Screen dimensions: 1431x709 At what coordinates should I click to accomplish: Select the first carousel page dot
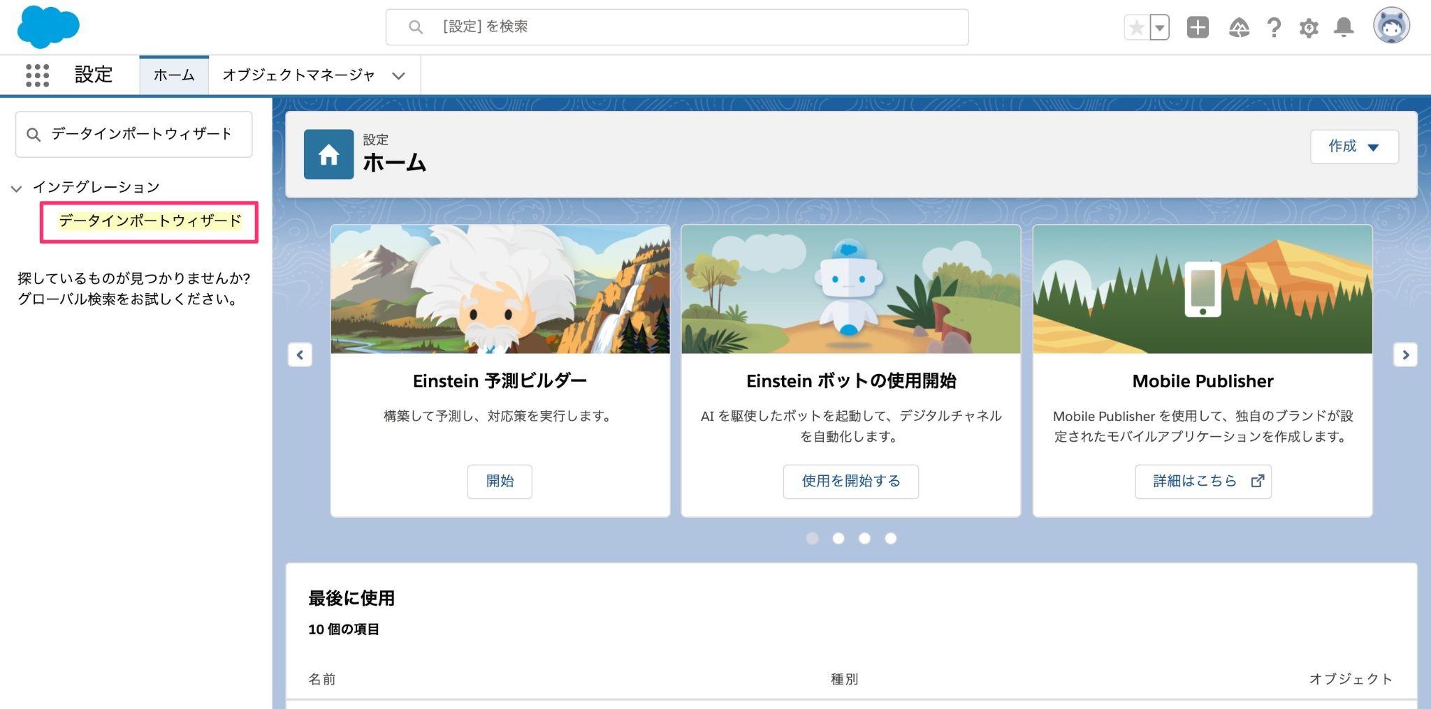(x=812, y=538)
